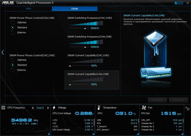
Task: Click the Chassis fan 3 row
Action: (x=161, y=130)
